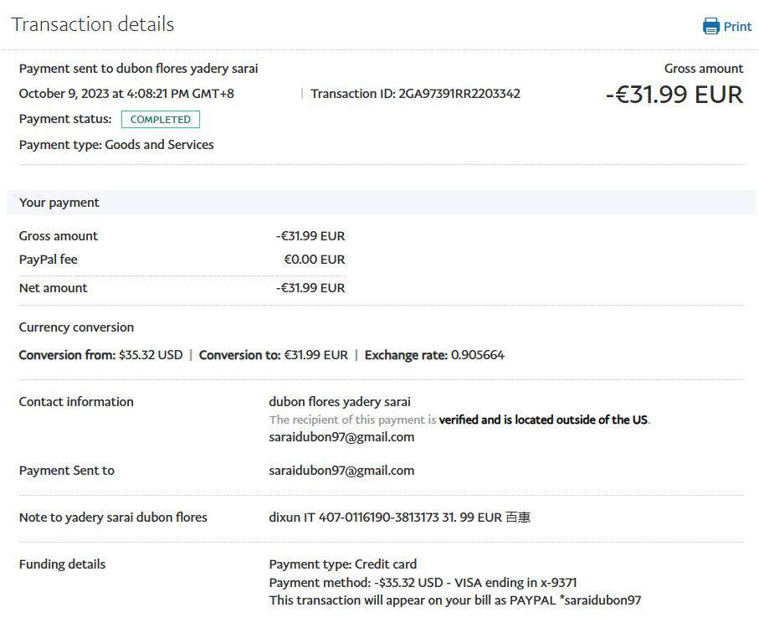Click the PayPal fee value €0.00 EUR
This screenshot has width=759, height=618.
pos(314,260)
